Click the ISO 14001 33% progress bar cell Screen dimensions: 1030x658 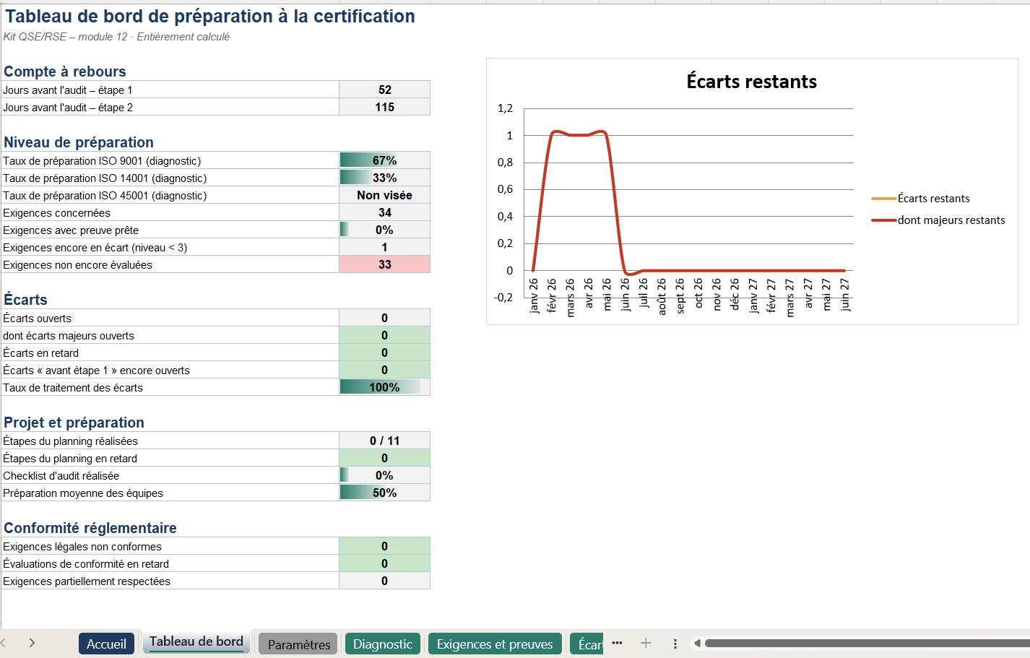(x=384, y=178)
